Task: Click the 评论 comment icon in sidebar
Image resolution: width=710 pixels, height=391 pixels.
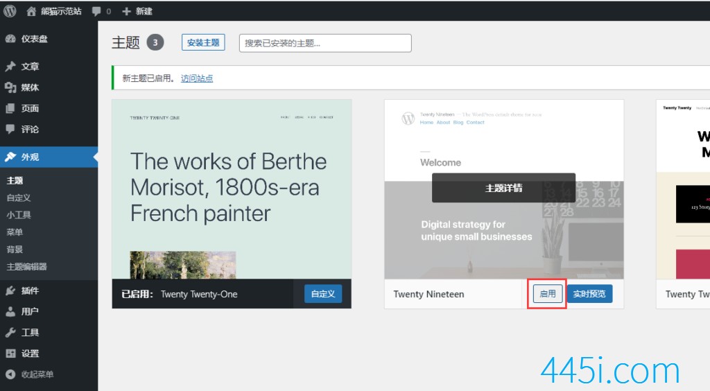Action: click(x=10, y=129)
